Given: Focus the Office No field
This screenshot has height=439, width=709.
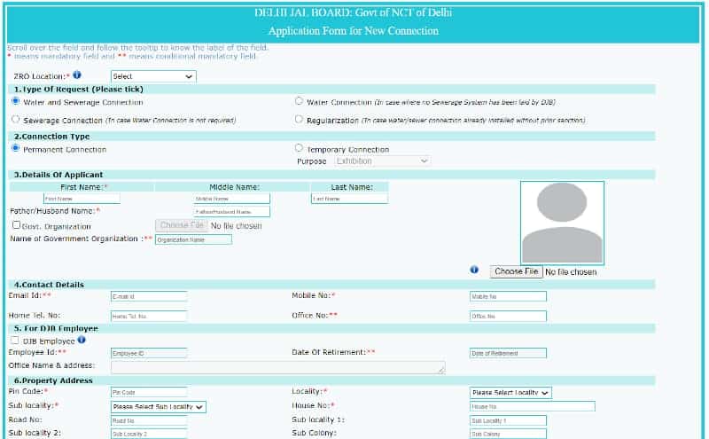Looking at the screenshot, I should 508,316.
